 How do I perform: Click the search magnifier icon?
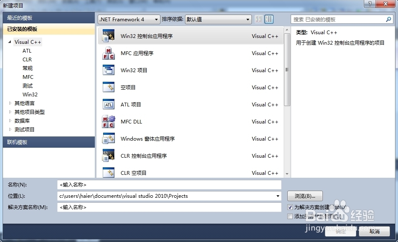(x=388, y=19)
